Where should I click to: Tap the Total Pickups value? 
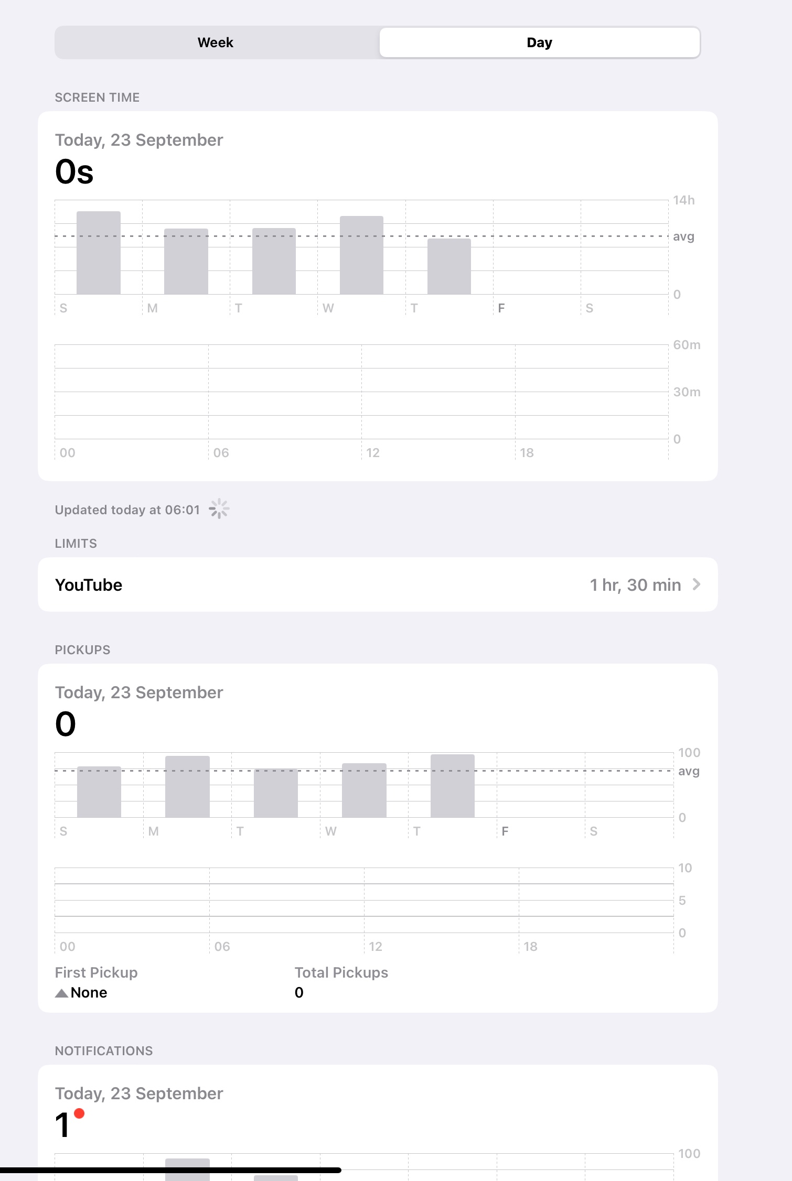click(299, 992)
